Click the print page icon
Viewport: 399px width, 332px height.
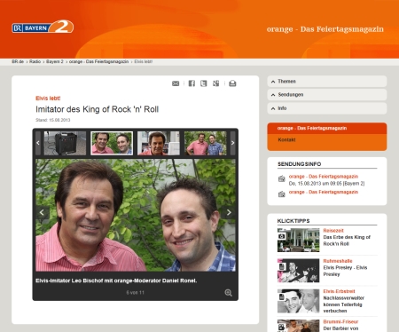pyautogui.click(x=232, y=83)
